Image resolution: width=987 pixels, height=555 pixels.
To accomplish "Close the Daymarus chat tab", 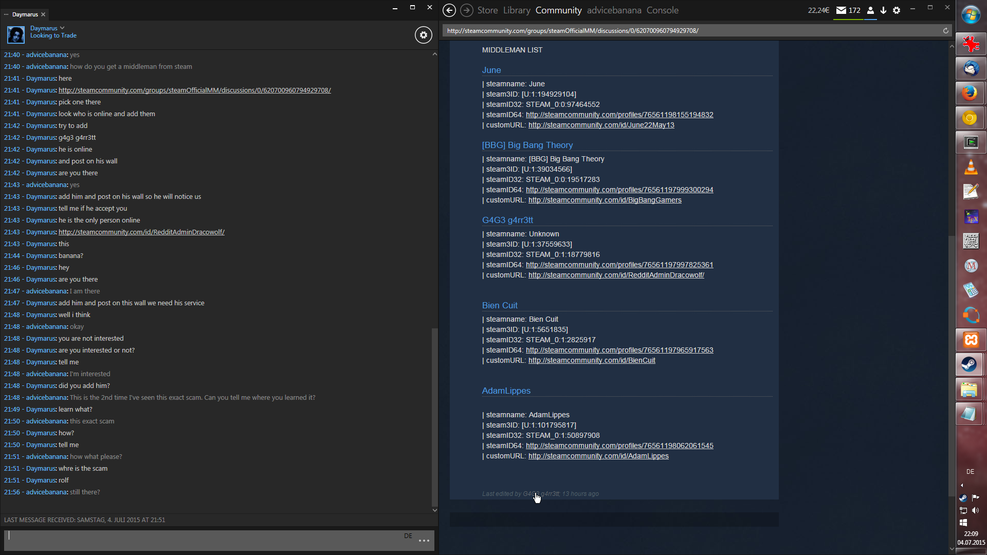I will pos(43,14).
